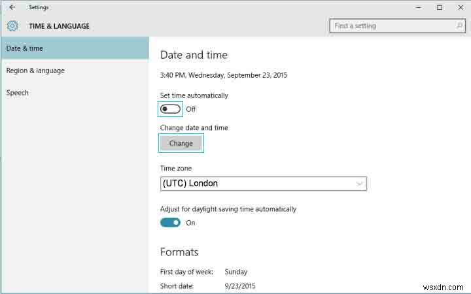471x294 pixels.
Task: Click the TIME & LANGUAGE title
Action: click(59, 26)
